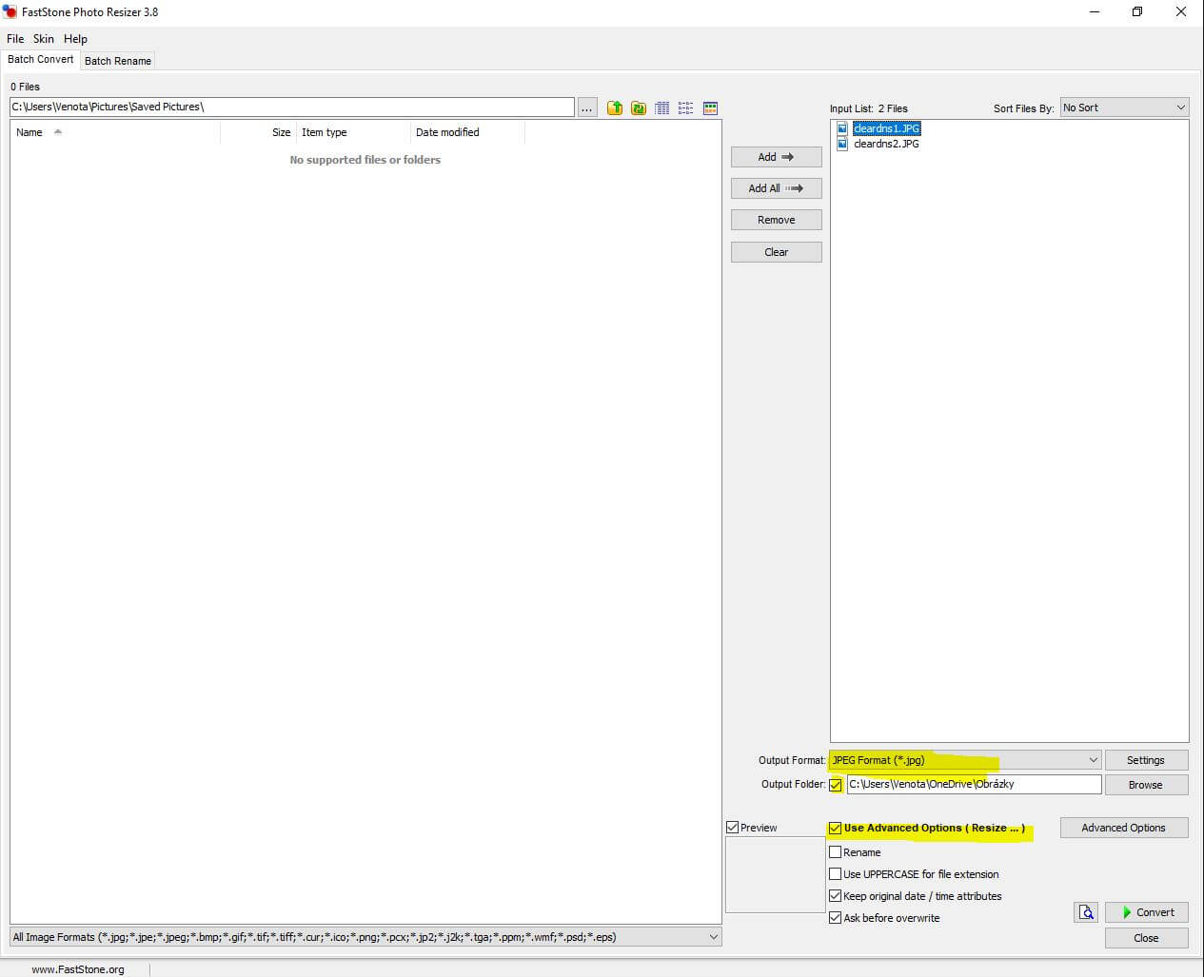Click the green refresh folder icon
The image size is (1204, 977).
[639, 107]
